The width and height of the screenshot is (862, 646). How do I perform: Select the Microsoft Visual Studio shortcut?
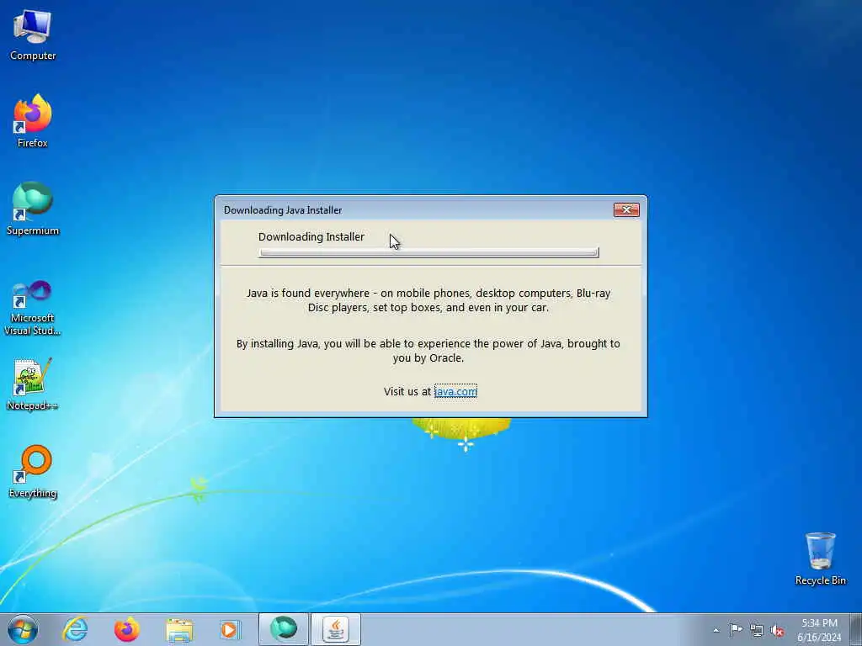point(33,308)
